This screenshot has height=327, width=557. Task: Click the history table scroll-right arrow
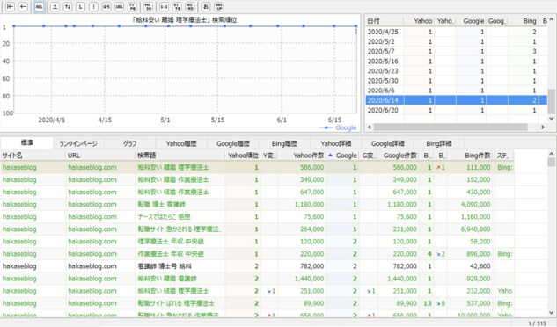tap(543, 127)
